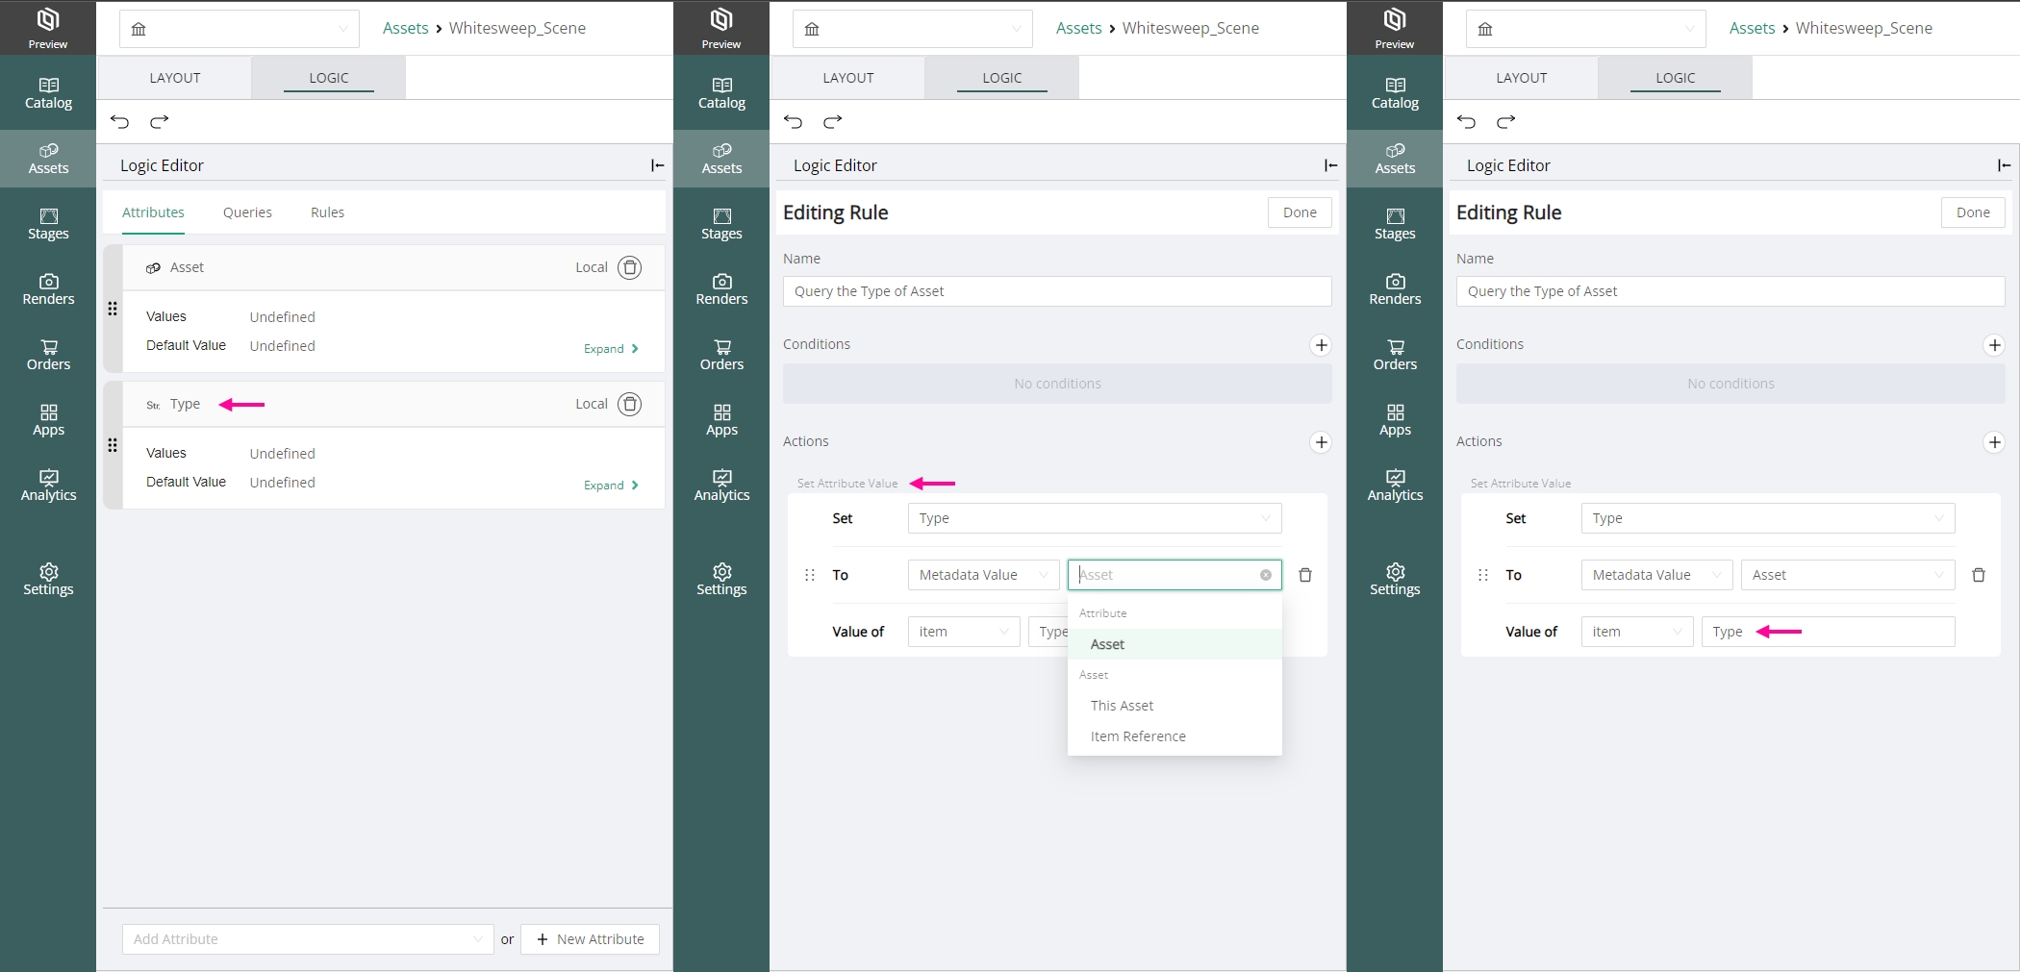The height and width of the screenshot is (972, 2021).
Task: Open the Add Attribute dropdown
Action: pos(307,939)
